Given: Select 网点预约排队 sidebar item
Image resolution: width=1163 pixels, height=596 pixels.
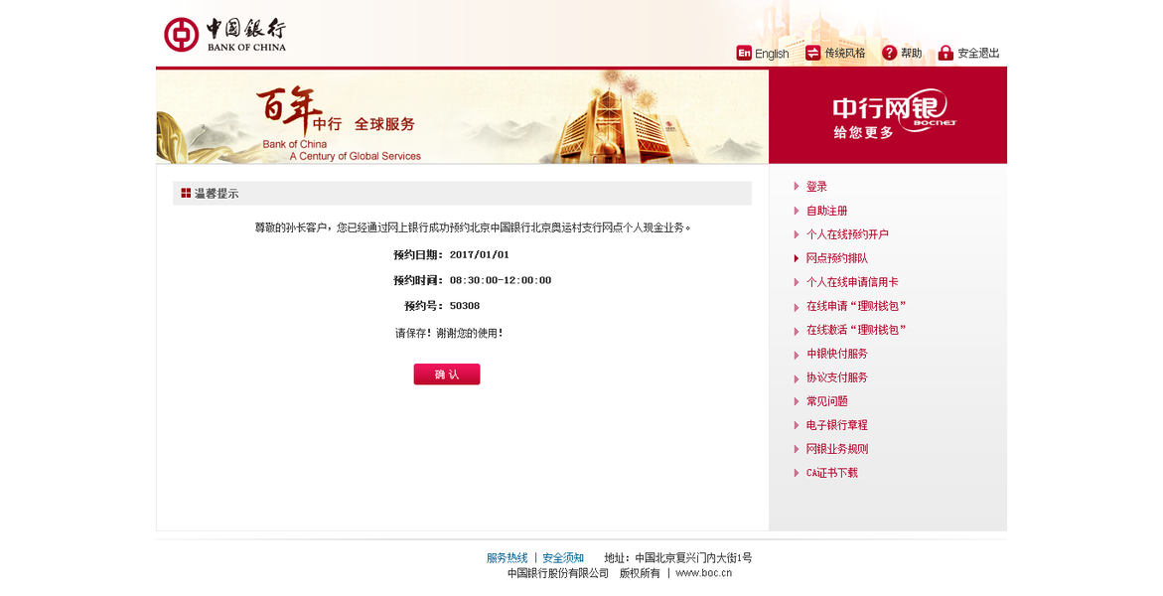Looking at the screenshot, I should [x=836, y=257].
